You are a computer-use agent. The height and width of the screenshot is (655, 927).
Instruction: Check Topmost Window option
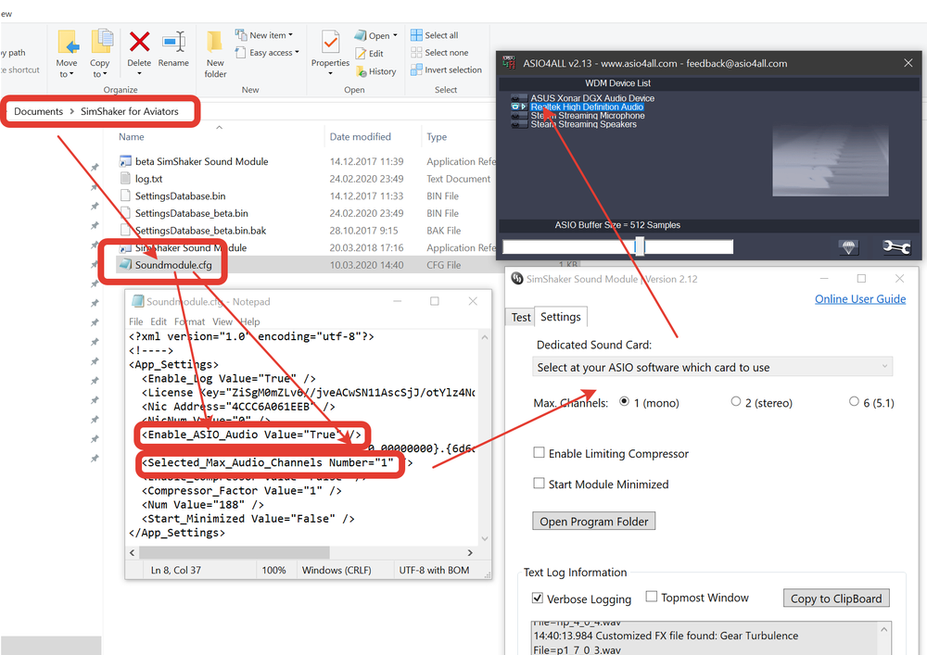(651, 597)
